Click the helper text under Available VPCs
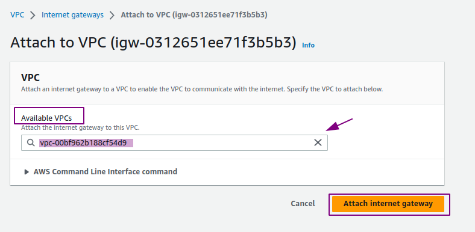The height and width of the screenshot is (232, 475). click(80, 128)
